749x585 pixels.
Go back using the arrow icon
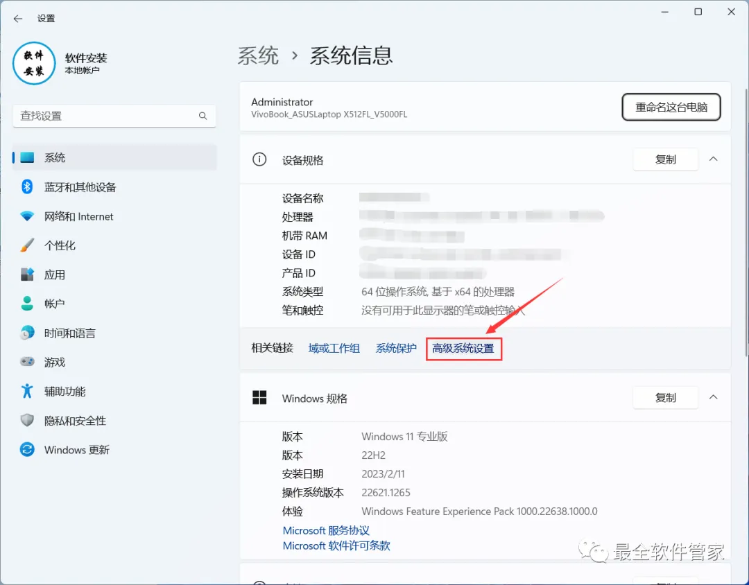click(18, 19)
